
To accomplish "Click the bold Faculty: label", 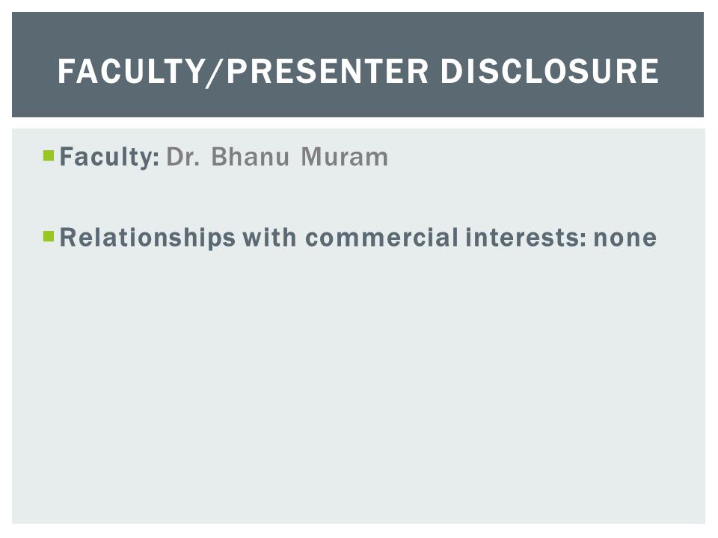I will click(x=109, y=158).
